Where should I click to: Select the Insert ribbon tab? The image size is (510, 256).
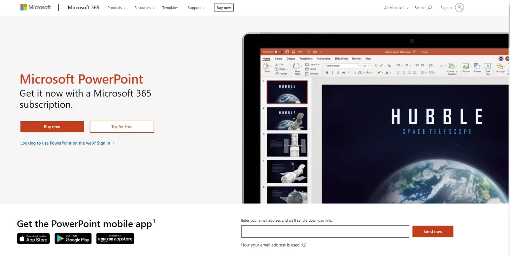coord(278,59)
